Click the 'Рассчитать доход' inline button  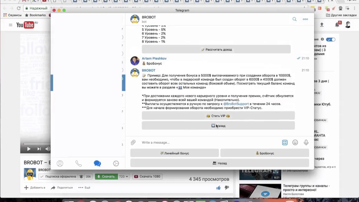tap(216, 49)
